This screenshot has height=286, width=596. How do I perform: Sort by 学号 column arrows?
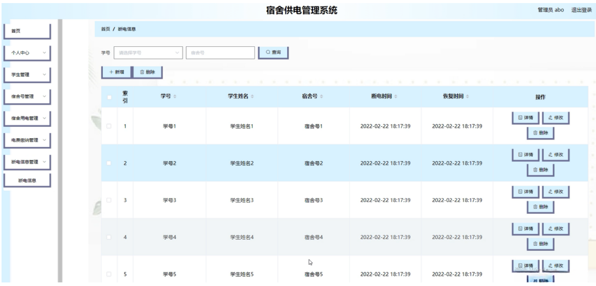(175, 97)
